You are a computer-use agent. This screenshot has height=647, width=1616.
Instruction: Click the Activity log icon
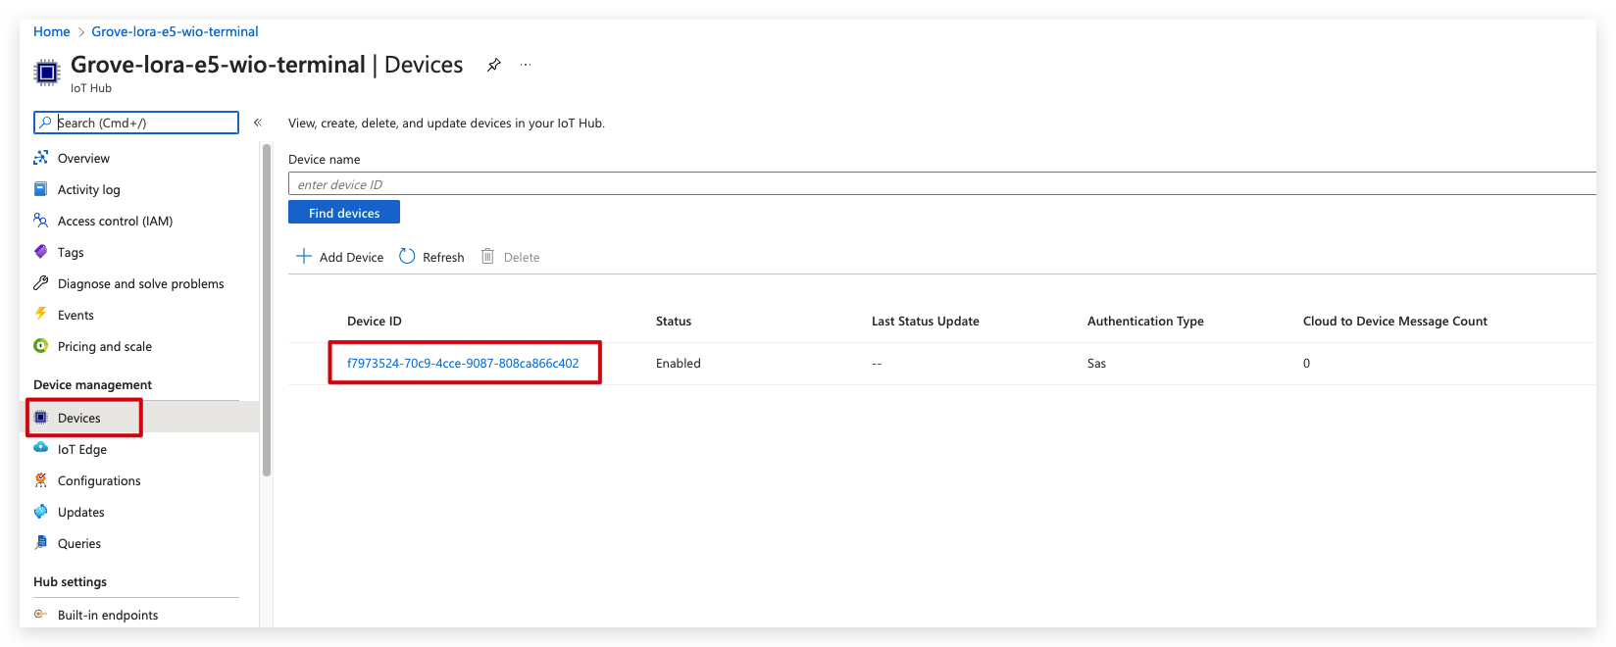click(x=40, y=189)
